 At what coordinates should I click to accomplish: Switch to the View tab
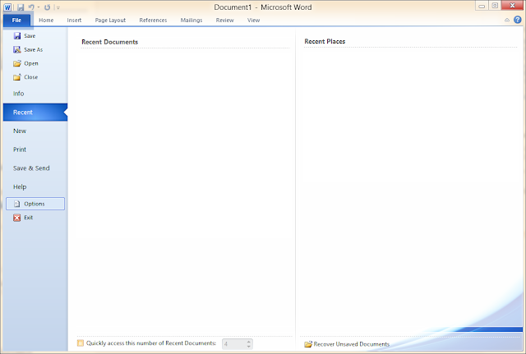254,20
